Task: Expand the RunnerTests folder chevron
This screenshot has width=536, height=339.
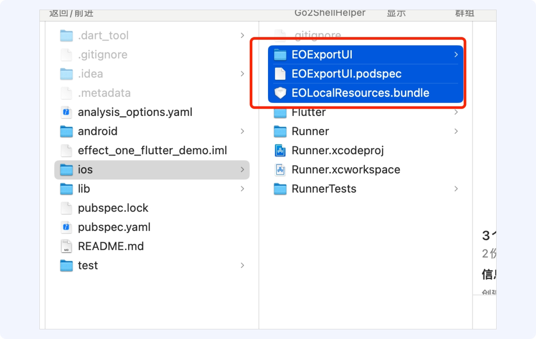Action: click(456, 189)
